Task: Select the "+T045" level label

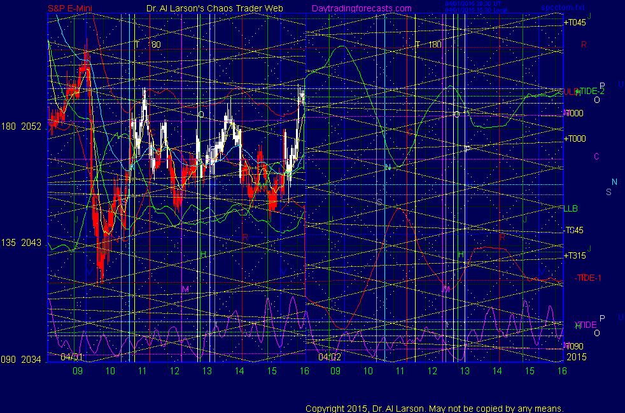Action: (575, 23)
